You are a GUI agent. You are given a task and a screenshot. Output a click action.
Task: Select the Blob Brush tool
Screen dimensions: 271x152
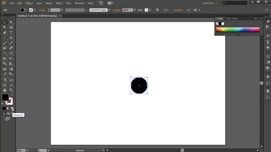point(5,48)
